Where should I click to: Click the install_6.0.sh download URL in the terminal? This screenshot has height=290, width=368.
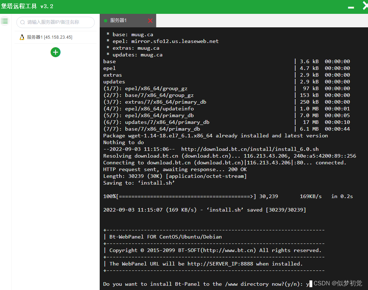pos(250,149)
